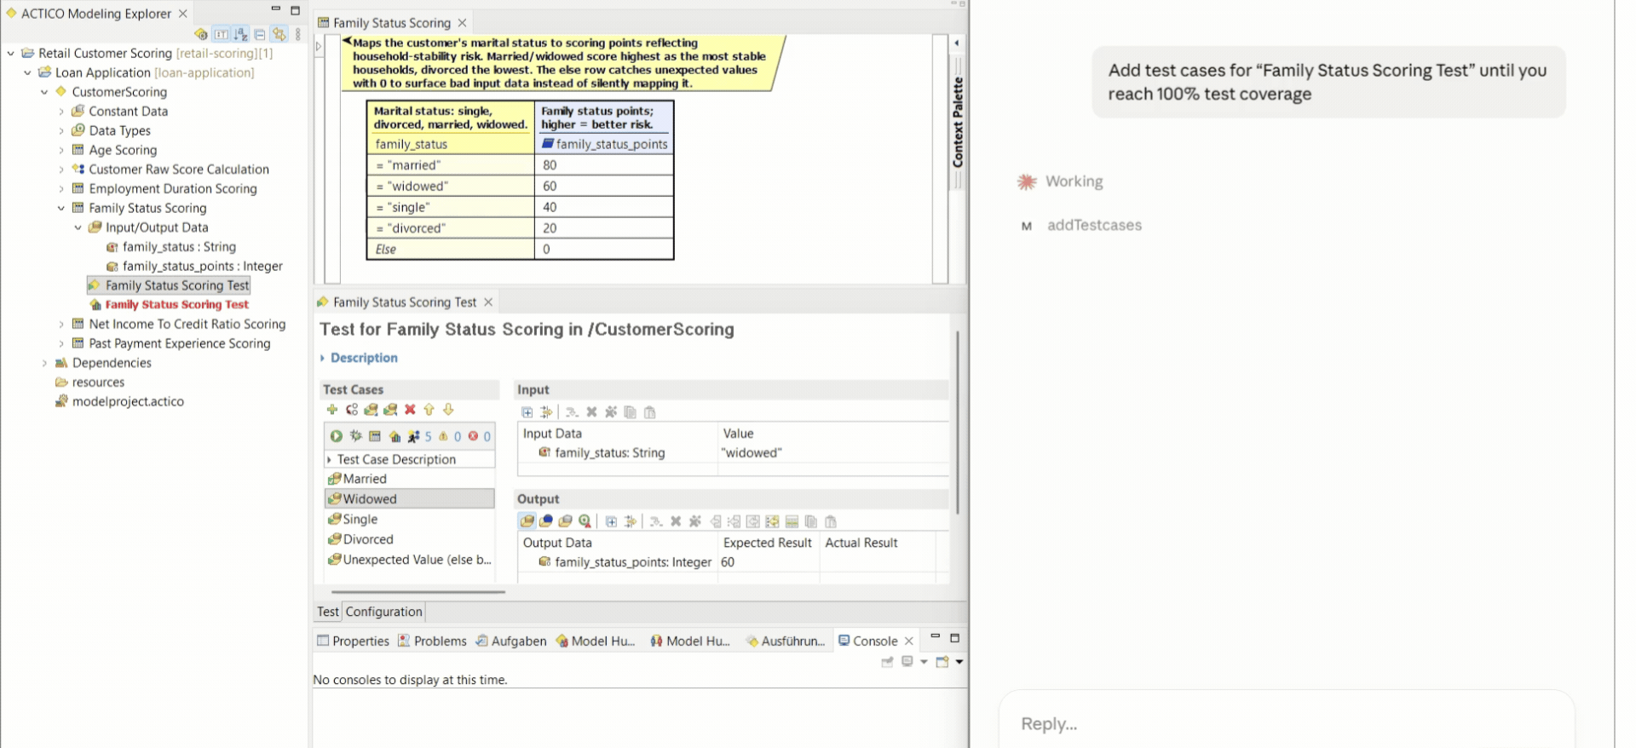This screenshot has height=748, width=1636.
Task: Move test case up with yellow up arrow
Action: [429, 410]
